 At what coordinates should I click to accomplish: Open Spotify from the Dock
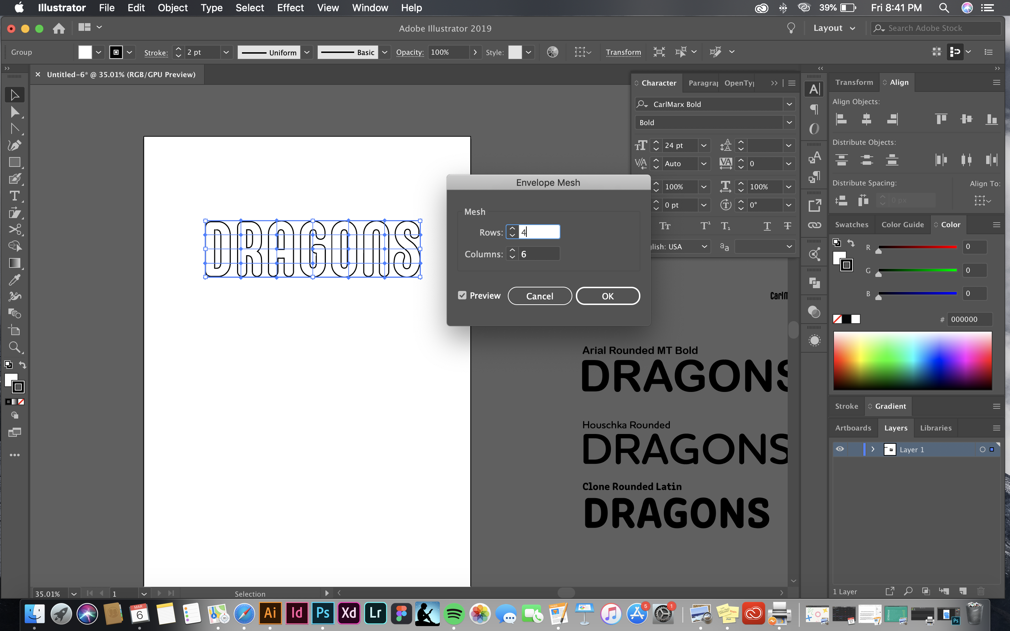454,613
